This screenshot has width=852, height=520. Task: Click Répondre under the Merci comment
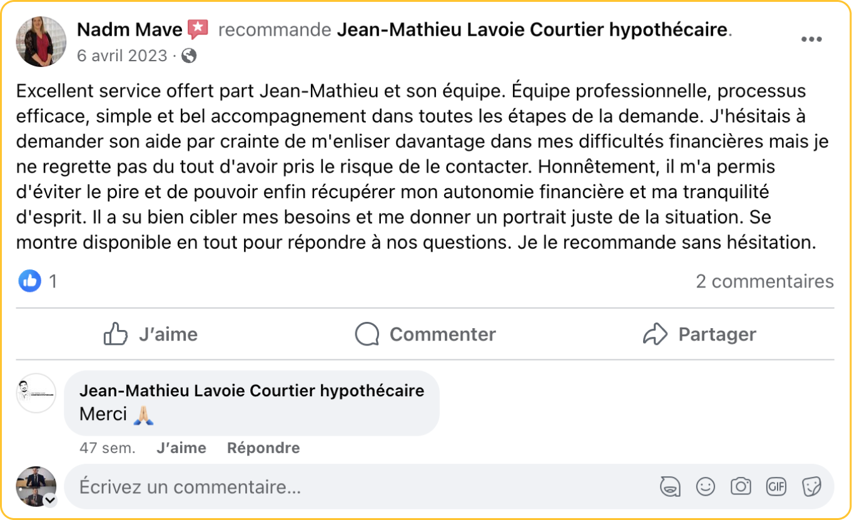[x=263, y=448]
